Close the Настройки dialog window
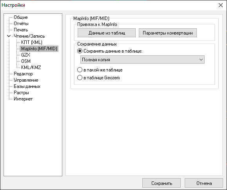227x190 pixels. (221, 5)
